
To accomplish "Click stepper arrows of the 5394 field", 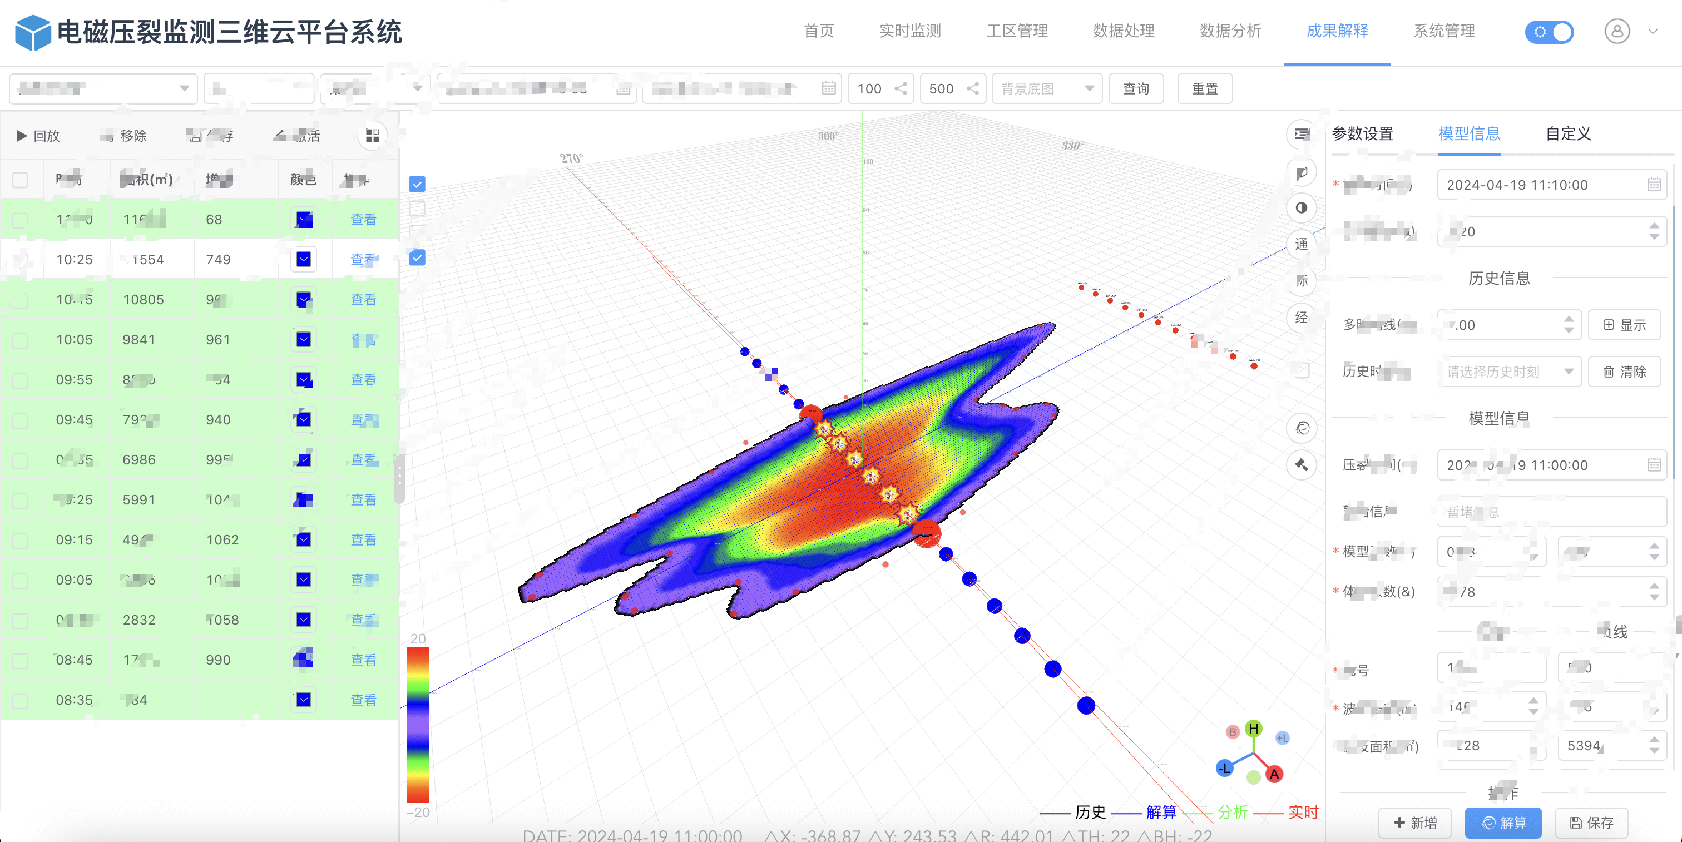I will (1654, 745).
